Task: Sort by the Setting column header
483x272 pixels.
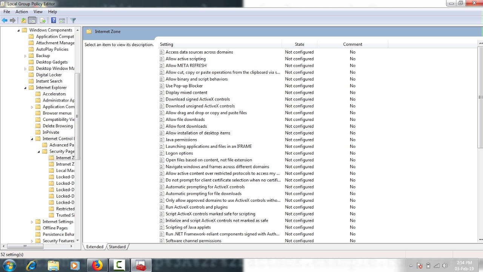Action: point(220,44)
